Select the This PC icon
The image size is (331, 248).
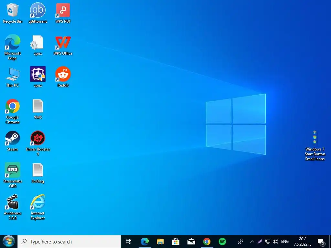click(13, 77)
